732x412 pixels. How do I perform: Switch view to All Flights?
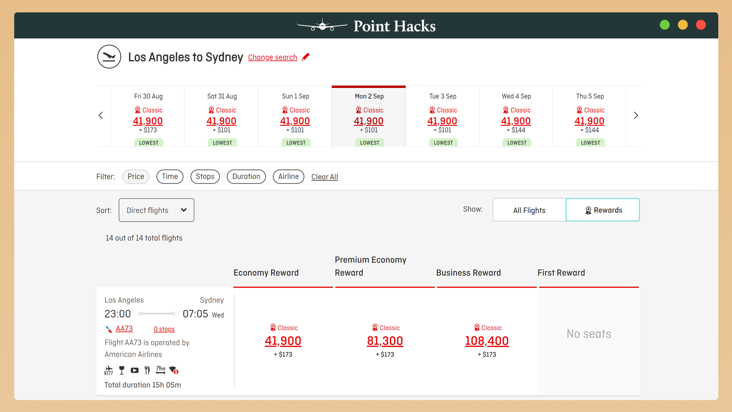point(529,210)
